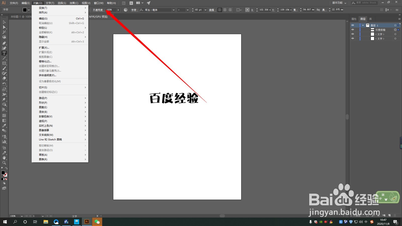Image resolution: width=402 pixels, height=226 pixels.
Task: Click the 不透明度 label link
Action: pos(98,10)
